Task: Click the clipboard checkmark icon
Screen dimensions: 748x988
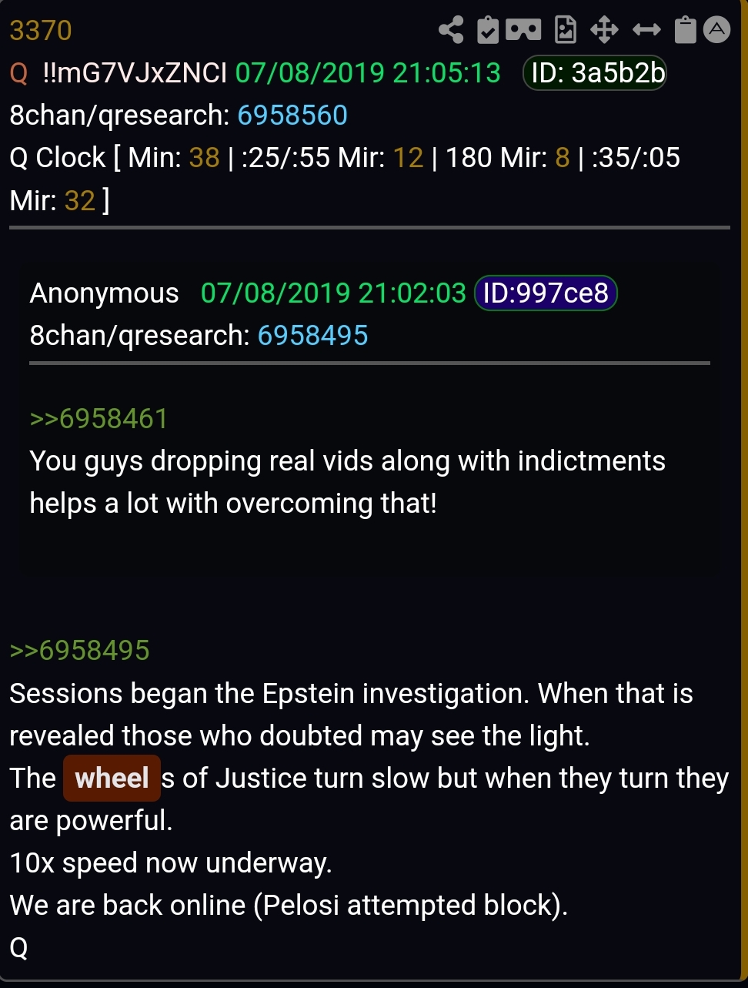Action: 488,30
